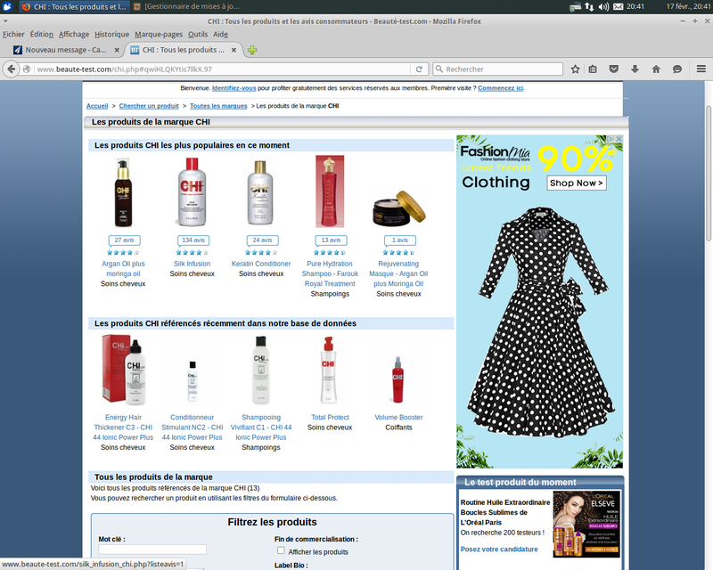This screenshot has height=570, width=713.
Task: Click 'Posez votre candidature' link
Action: (x=499, y=550)
